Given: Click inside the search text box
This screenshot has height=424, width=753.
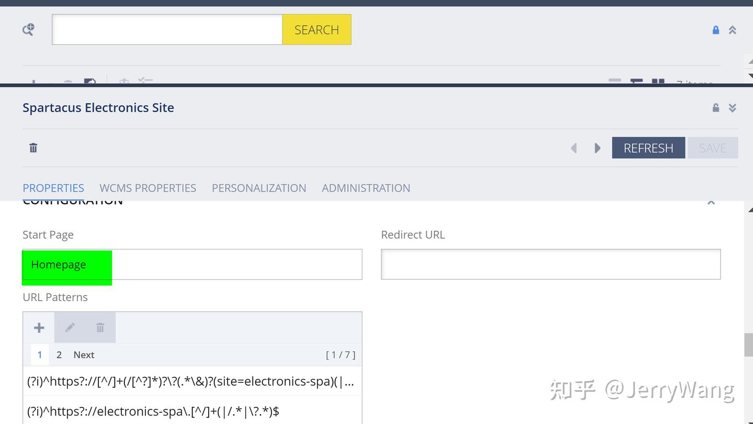Looking at the screenshot, I should [x=167, y=29].
